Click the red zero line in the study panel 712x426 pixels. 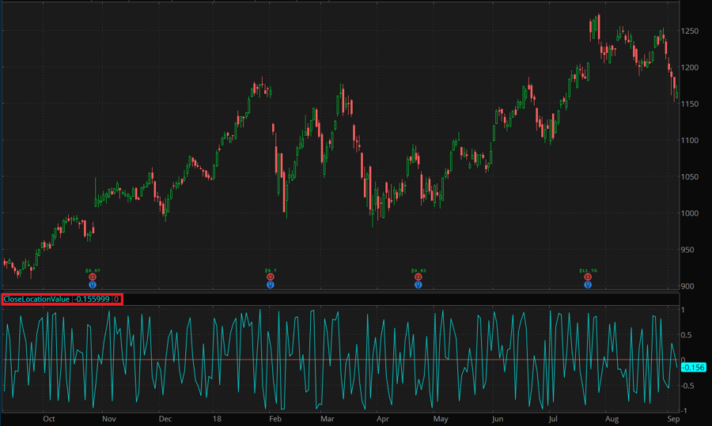click(237, 360)
